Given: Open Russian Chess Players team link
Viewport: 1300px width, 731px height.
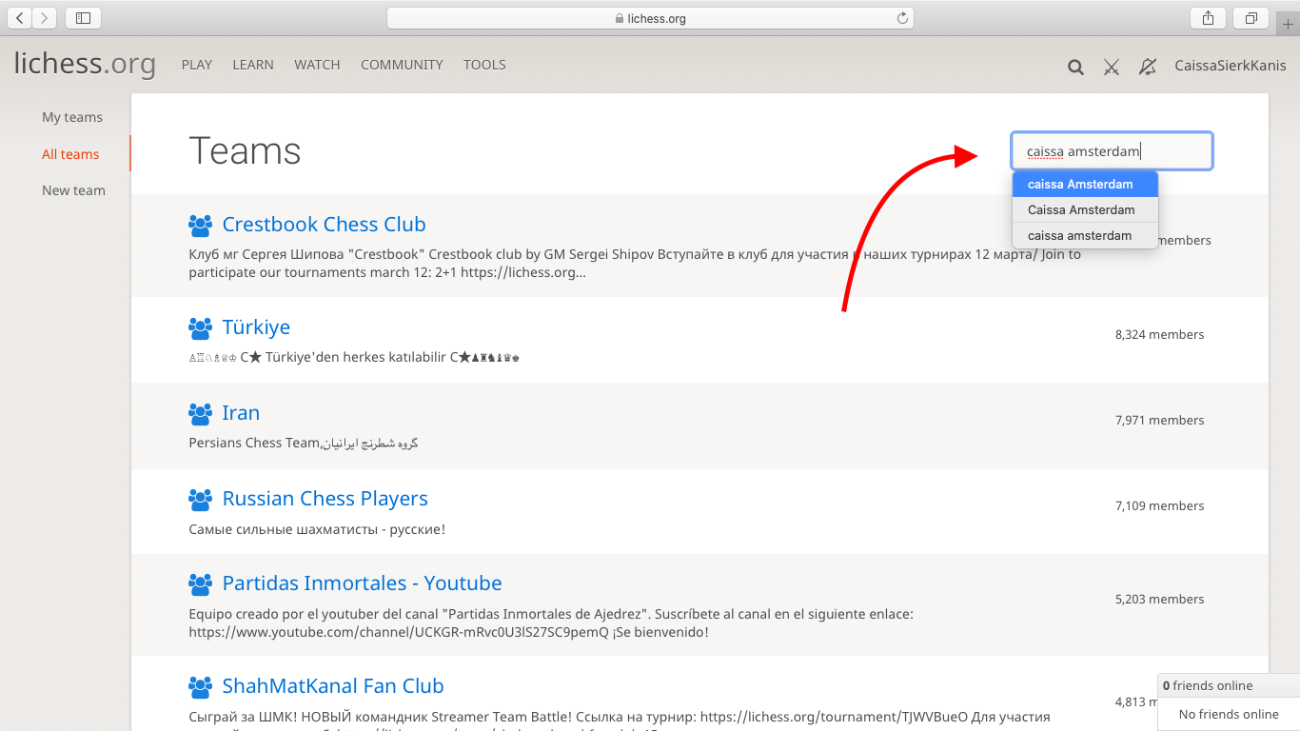Looking at the screenshot, I should coord(325,499).
